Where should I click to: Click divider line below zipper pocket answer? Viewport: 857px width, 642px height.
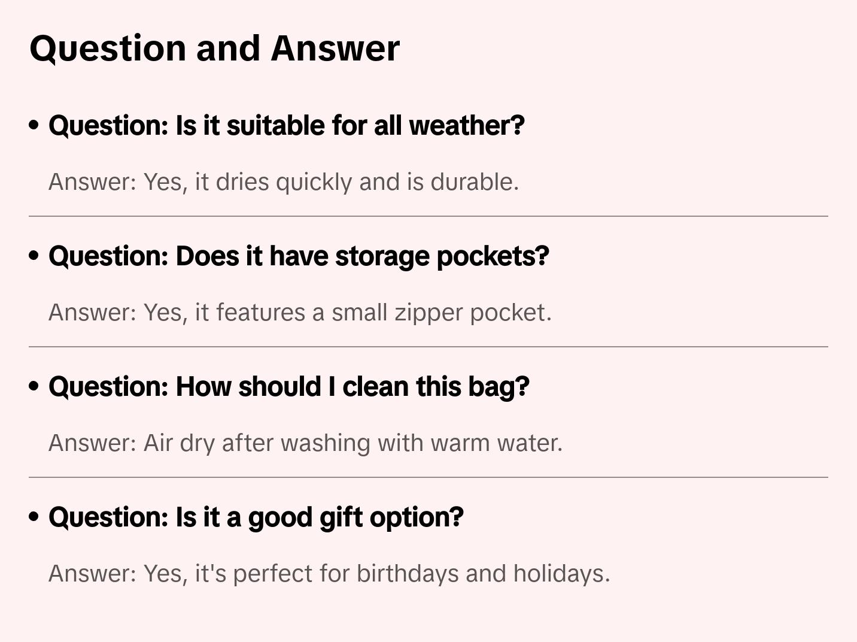428,347
